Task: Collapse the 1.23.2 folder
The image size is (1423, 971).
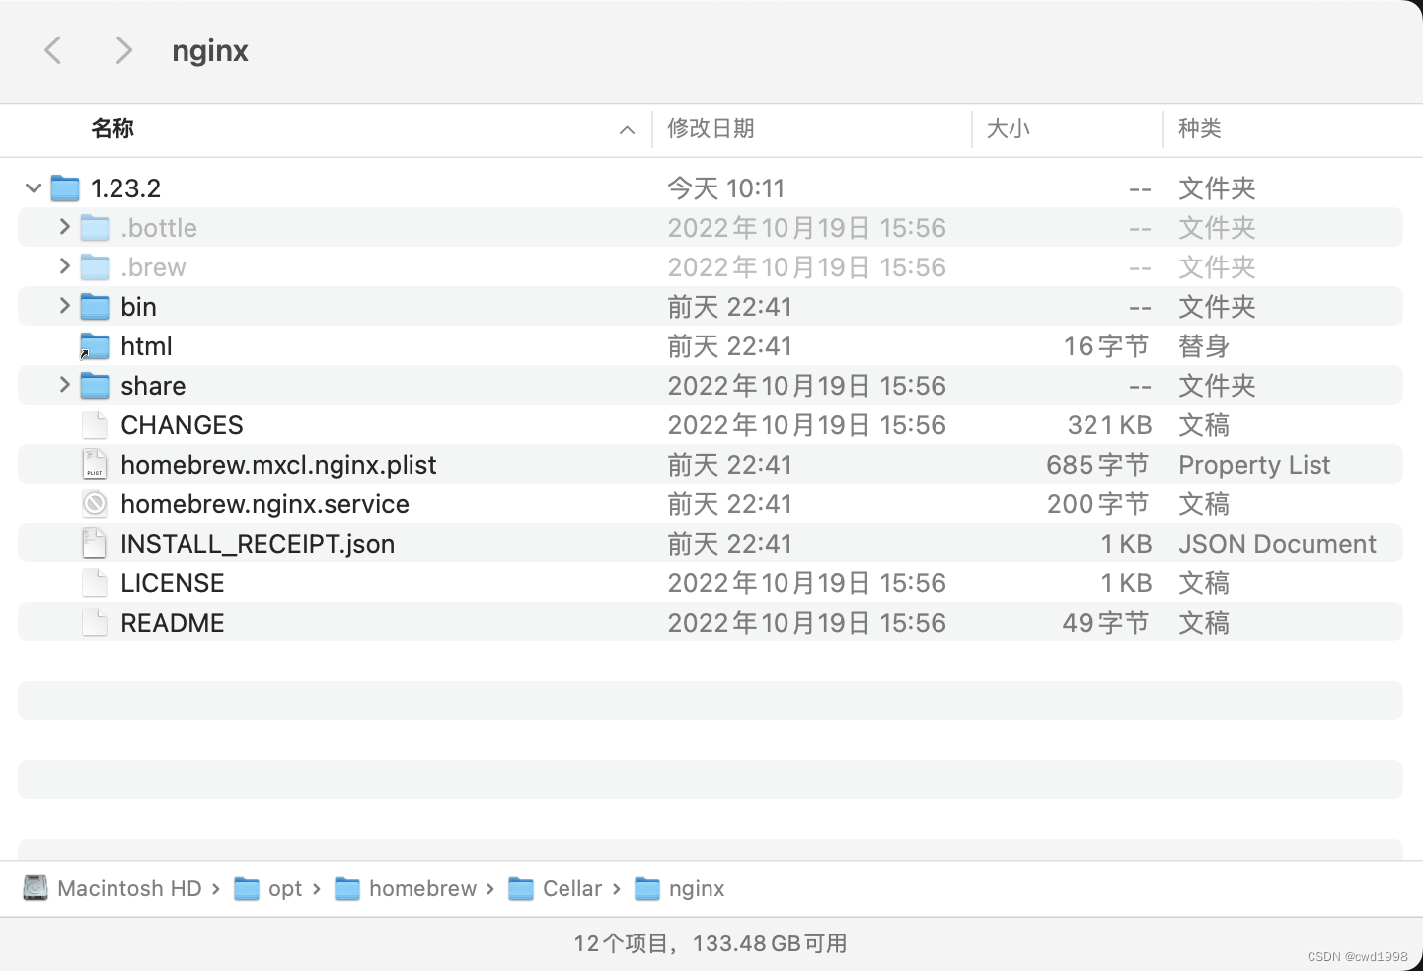Action: [x=34, y=187]
